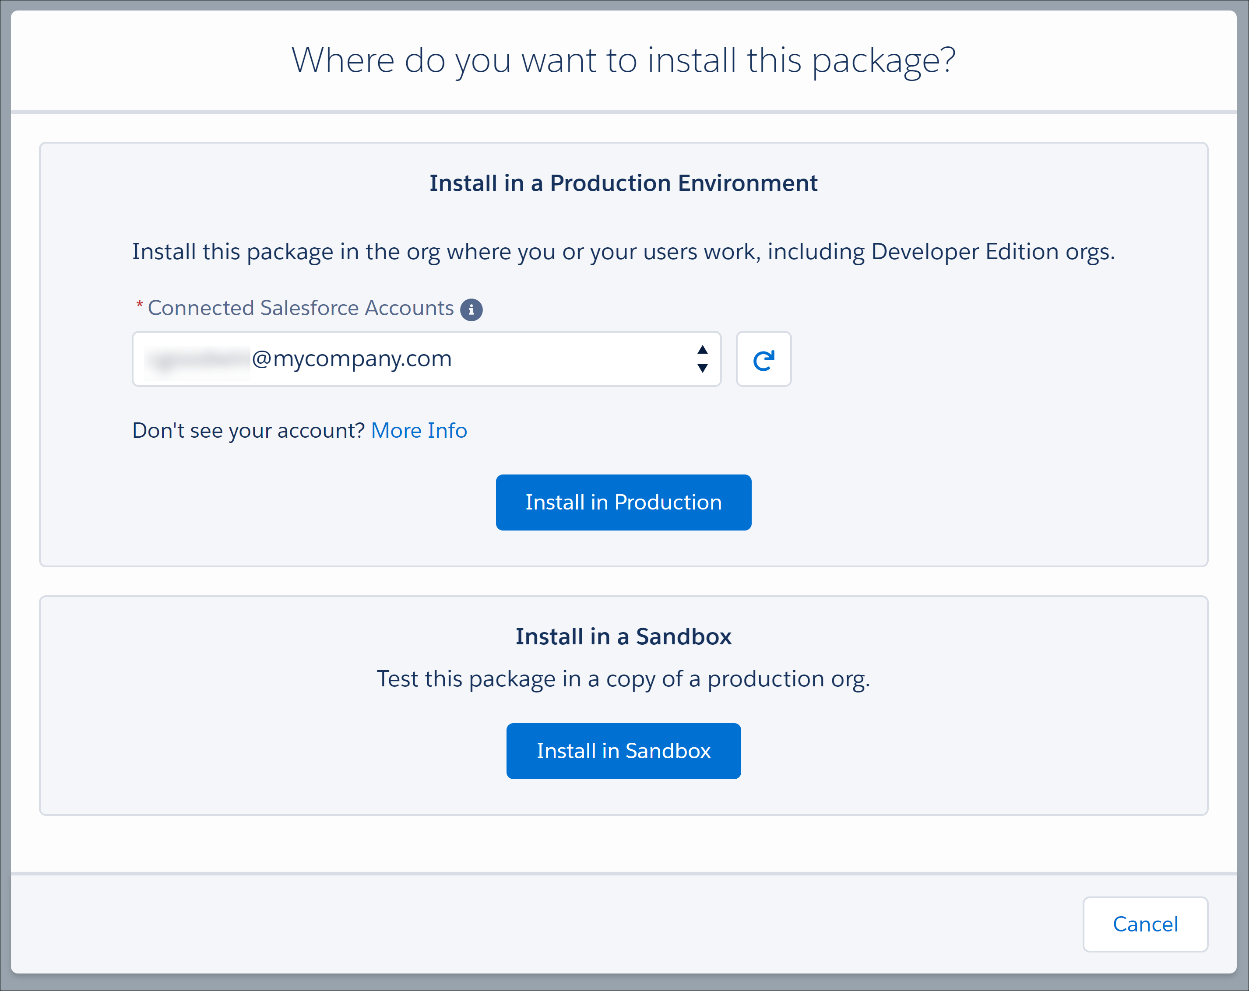Screen dimensions: 1249x991
Task: Open the Connected Salesforce Accounts dropdown
Action: (x=426, y=359)
